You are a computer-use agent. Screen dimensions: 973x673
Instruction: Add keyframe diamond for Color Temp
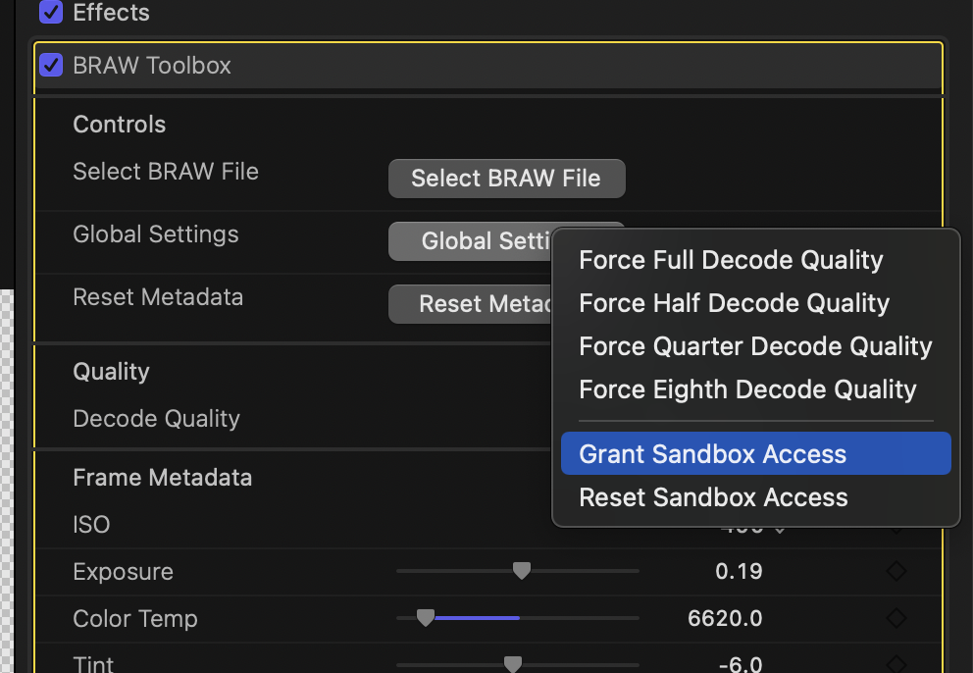[896, 619]
